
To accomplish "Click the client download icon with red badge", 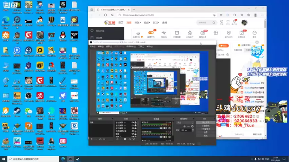I will click(x=234, y=22).
